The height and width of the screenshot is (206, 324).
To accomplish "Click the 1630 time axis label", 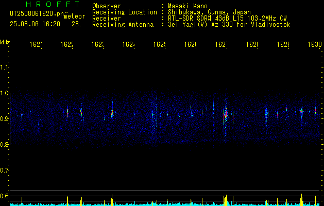I will tap(315, 45).
